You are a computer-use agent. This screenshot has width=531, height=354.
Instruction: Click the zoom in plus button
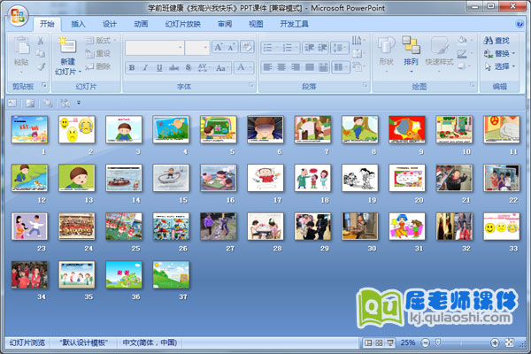click(x=496, y=342)
